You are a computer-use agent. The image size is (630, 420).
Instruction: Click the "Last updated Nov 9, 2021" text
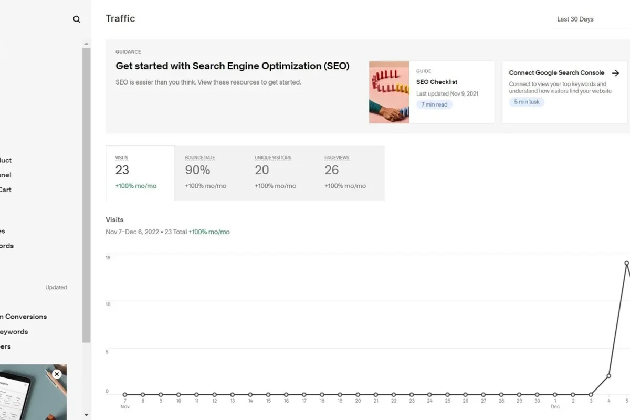[447, 93]
